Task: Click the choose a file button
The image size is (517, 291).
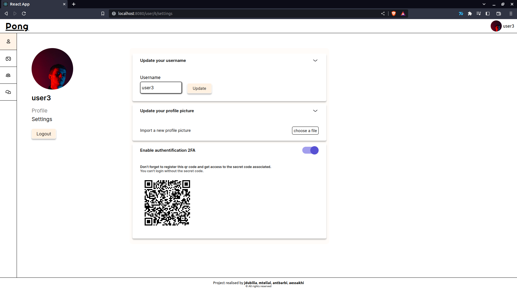Action: pos(305,131)
